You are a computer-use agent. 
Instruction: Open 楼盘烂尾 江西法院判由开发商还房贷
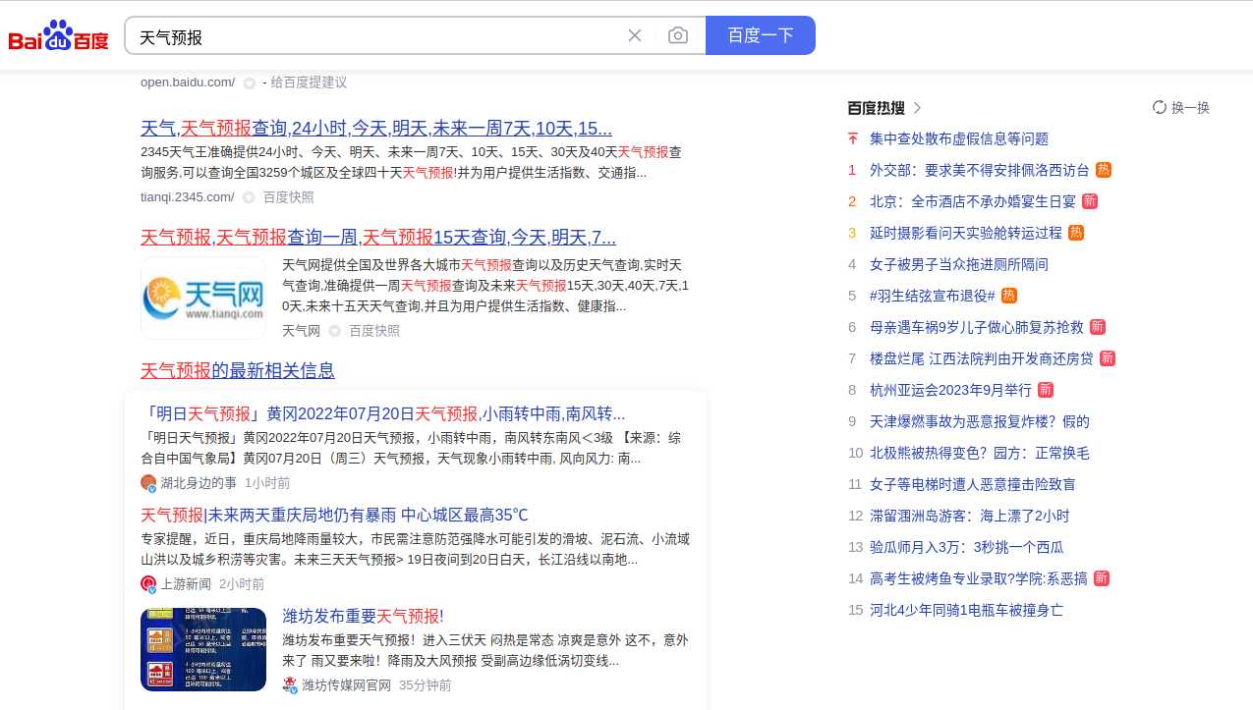tap(982, 358)
